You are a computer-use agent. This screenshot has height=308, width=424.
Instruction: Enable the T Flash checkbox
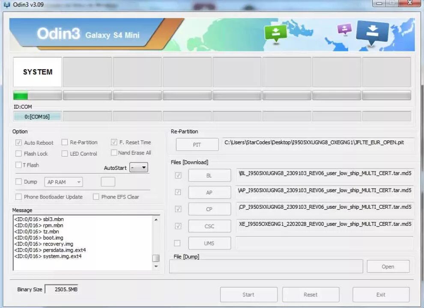click(x=18, y=165)
